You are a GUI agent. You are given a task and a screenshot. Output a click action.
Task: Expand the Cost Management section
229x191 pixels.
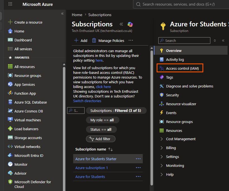162,139
